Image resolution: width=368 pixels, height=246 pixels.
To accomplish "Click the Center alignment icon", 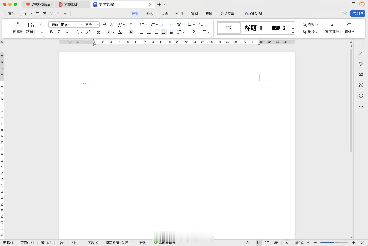I will [x=149, y=32].
